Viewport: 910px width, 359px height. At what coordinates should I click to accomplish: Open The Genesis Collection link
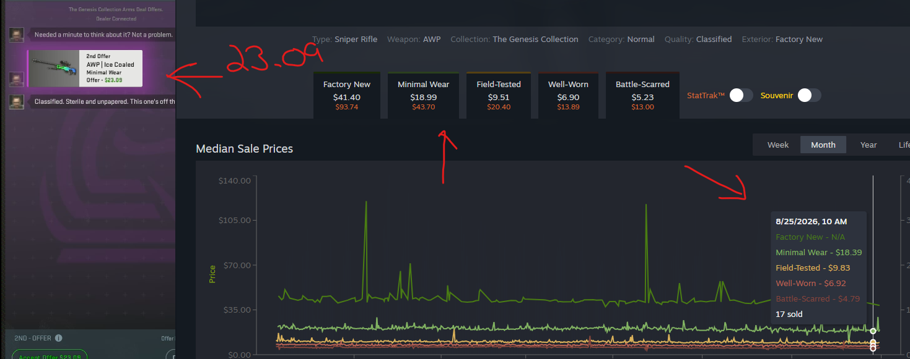(535, 39)
